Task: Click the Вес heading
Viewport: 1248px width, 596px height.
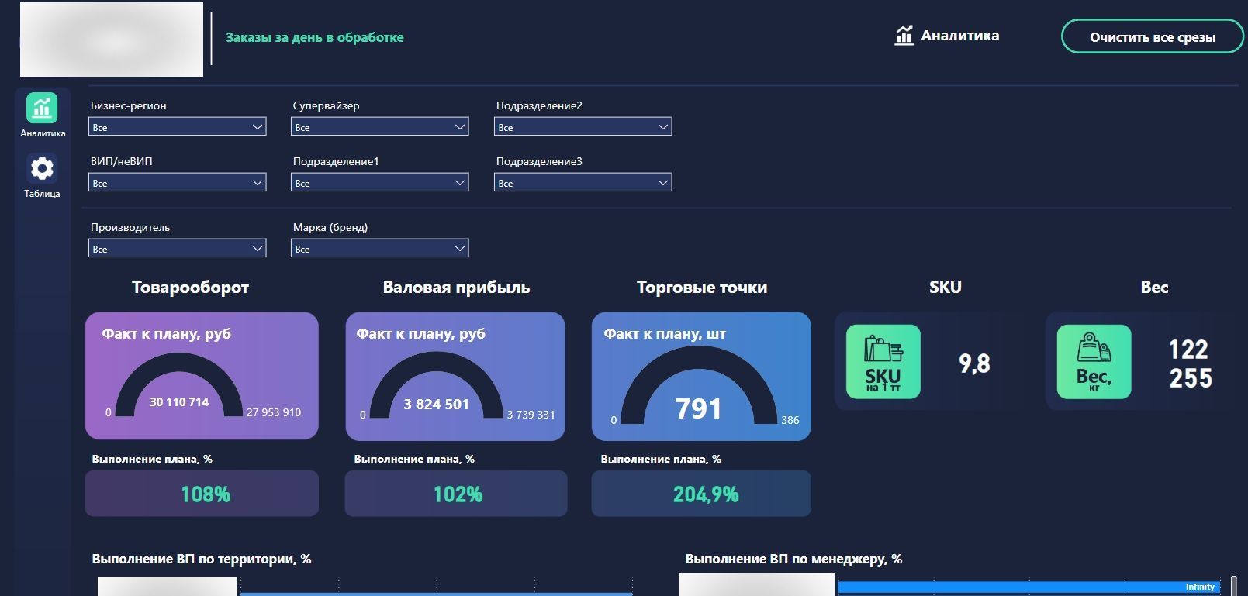Action: [1154, 287]
